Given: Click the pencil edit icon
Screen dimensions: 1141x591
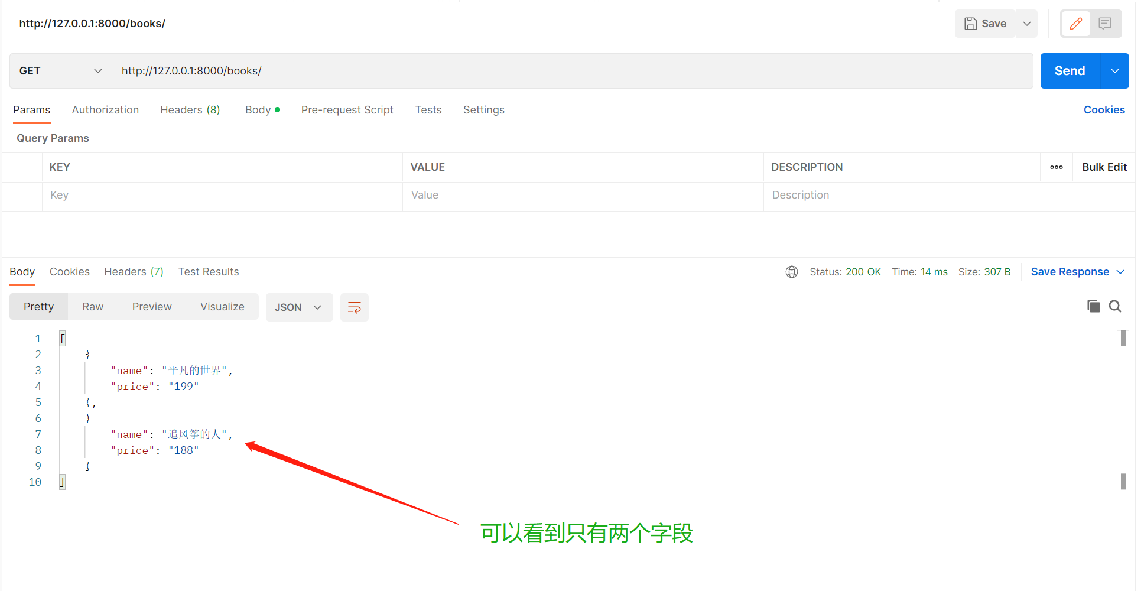Looking at the screenshot, I should 1076,24.
